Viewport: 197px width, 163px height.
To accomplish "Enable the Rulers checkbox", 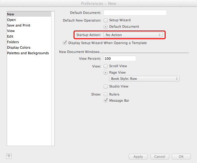I will [x=106, y=94].
